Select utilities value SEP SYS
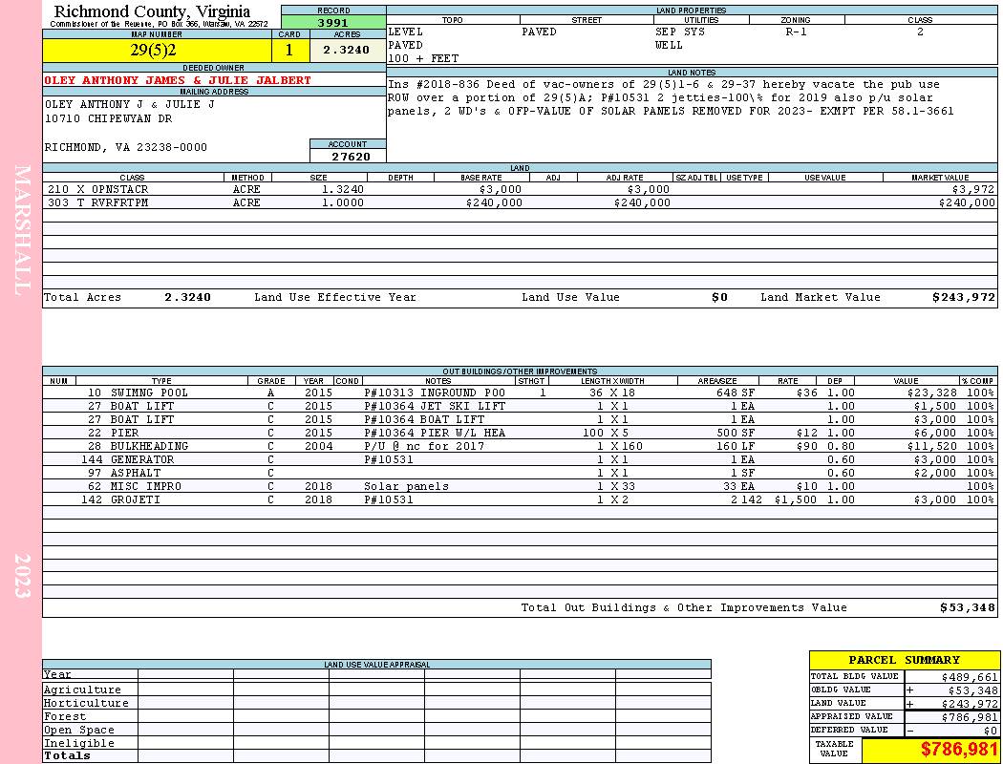1003x764 pixels. point(680,32)
